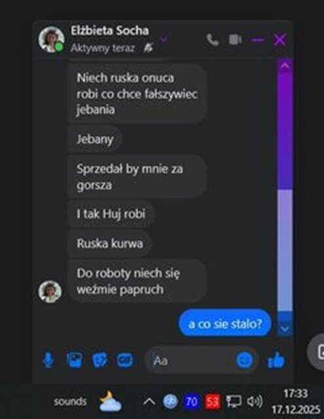Start a video call in the chat
Image resolution: width=324 pixels, height=419 pixels.
click(236, 39)
